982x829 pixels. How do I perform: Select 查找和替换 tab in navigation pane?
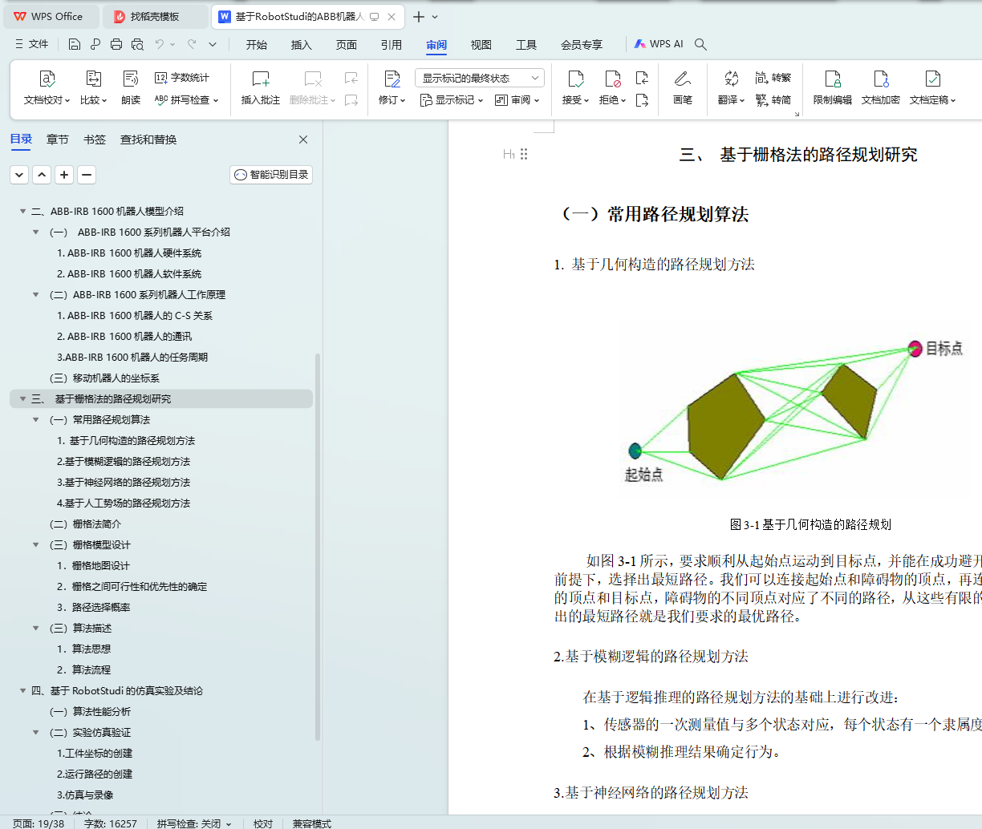(148, 140)
